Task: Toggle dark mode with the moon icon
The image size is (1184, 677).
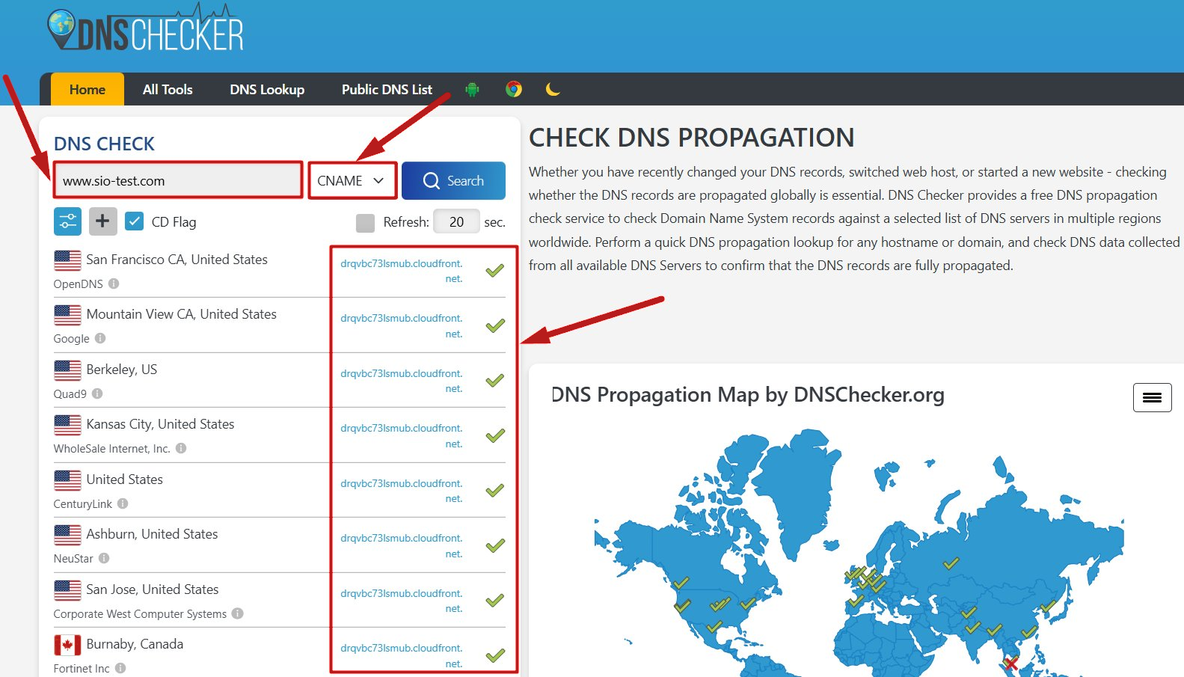Action: [553, 89]
